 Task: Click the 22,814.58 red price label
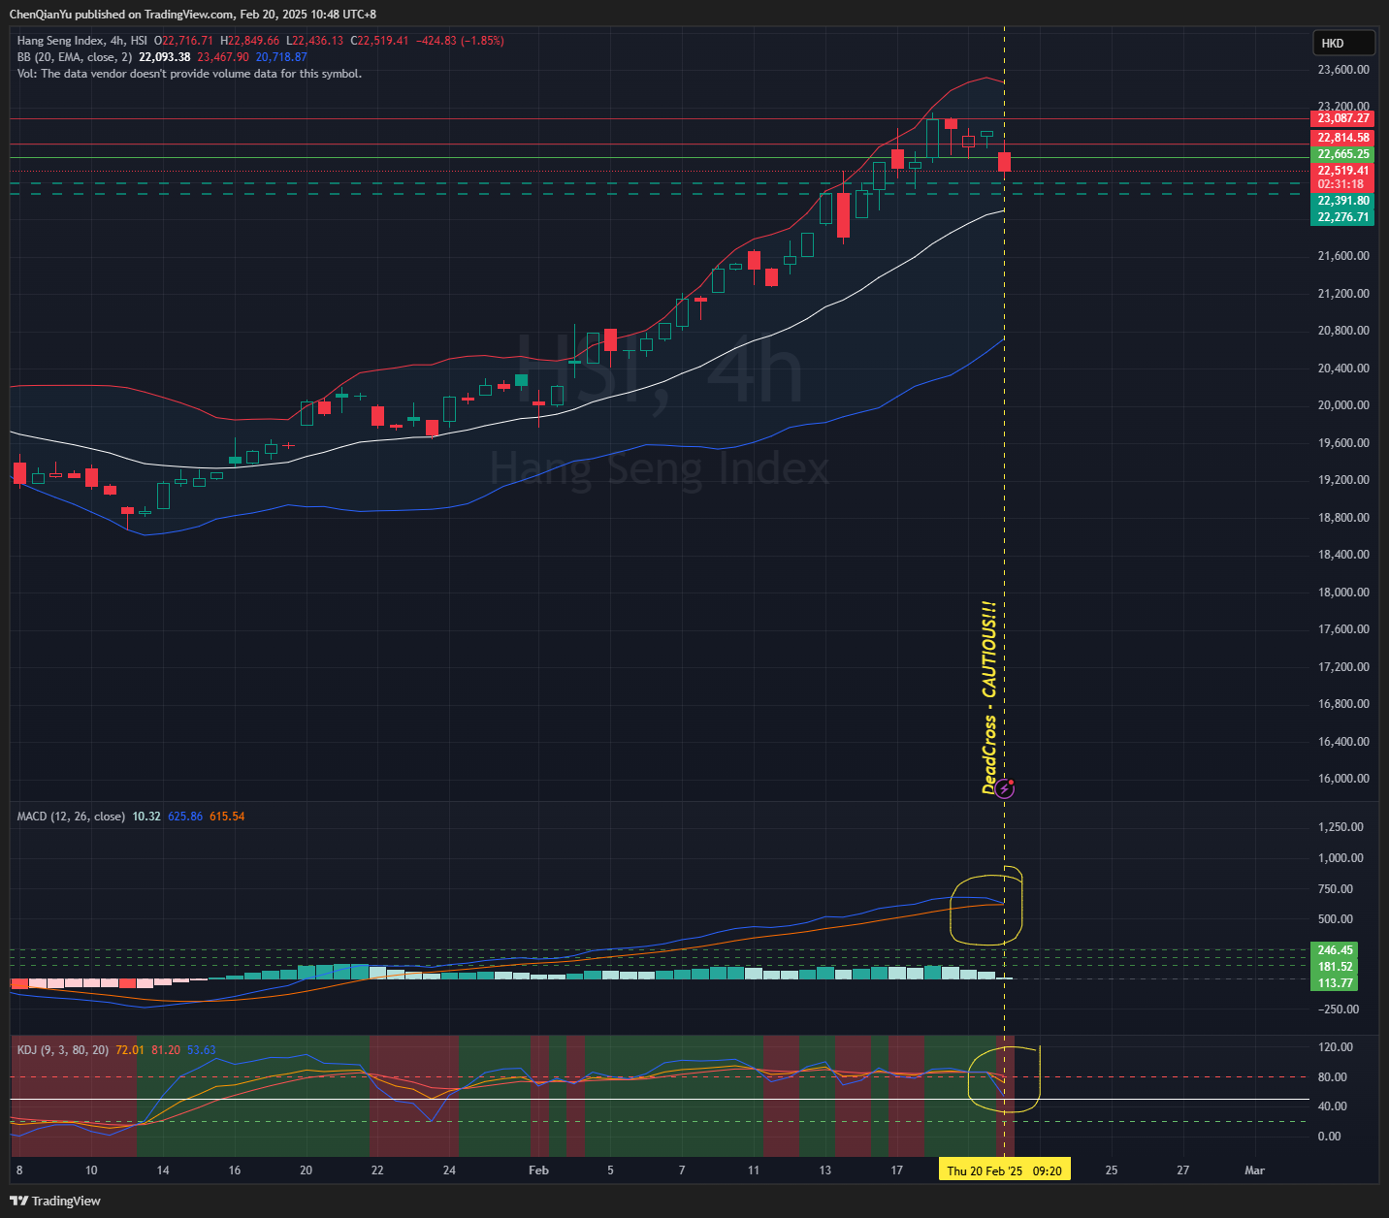tap(1342, 138)
